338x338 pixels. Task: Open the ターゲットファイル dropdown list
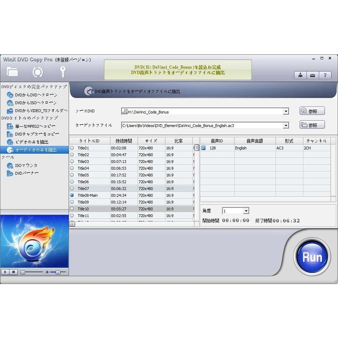pyautogui.click(x=285, y=125)
